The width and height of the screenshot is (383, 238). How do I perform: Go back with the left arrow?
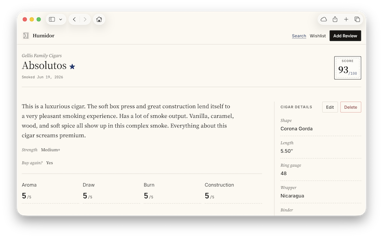click(74, 19)
